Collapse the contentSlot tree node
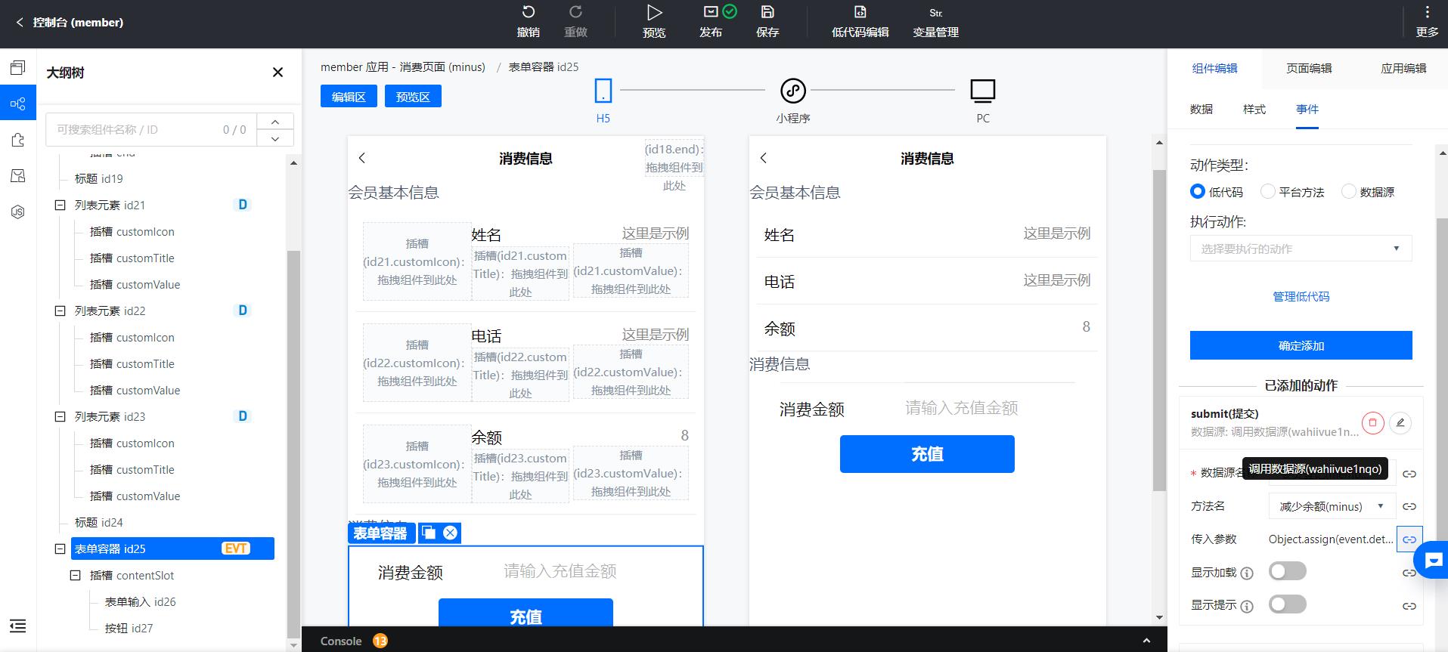Viewport: 1448px width, 652px height. pyautogui.click(x=76, y=575)
